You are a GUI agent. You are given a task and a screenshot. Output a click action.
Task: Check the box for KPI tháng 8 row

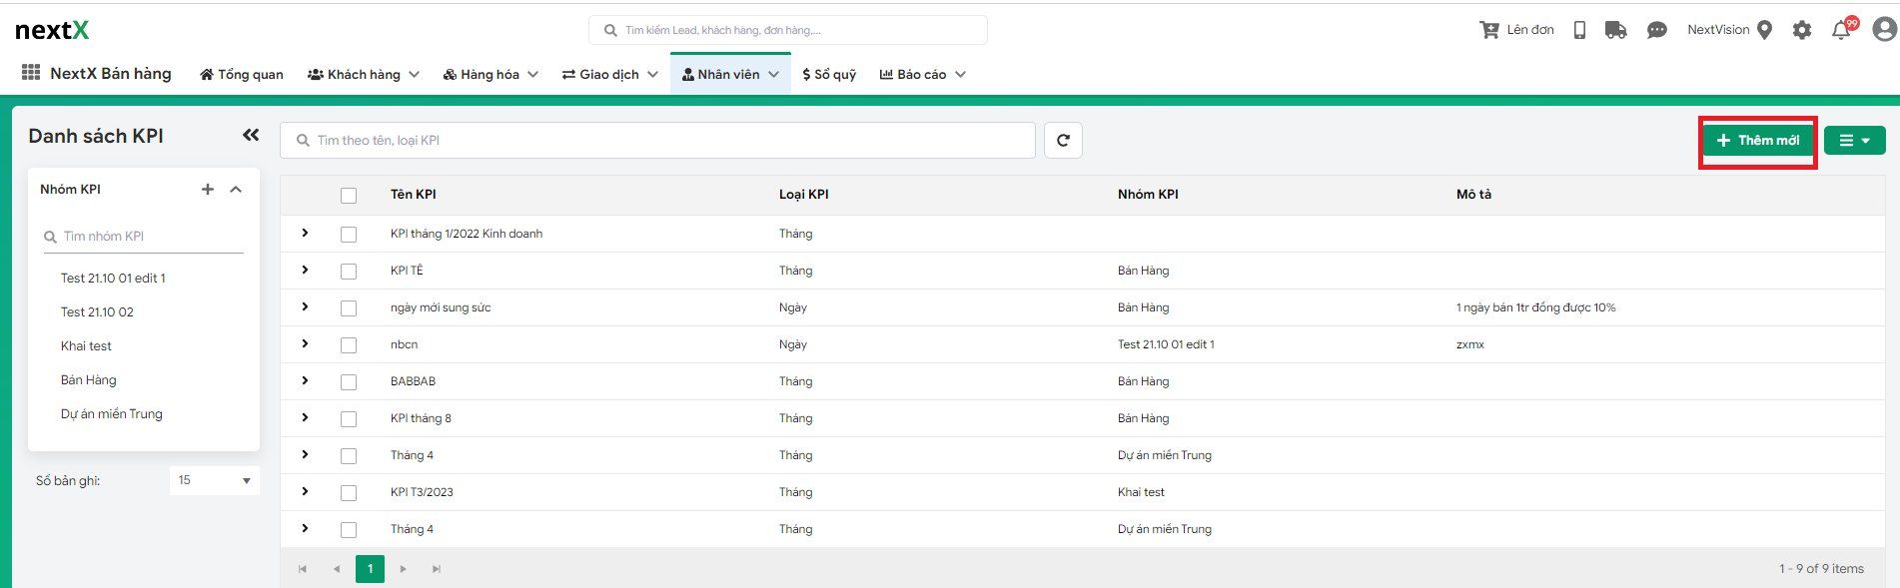click(349, 419)
